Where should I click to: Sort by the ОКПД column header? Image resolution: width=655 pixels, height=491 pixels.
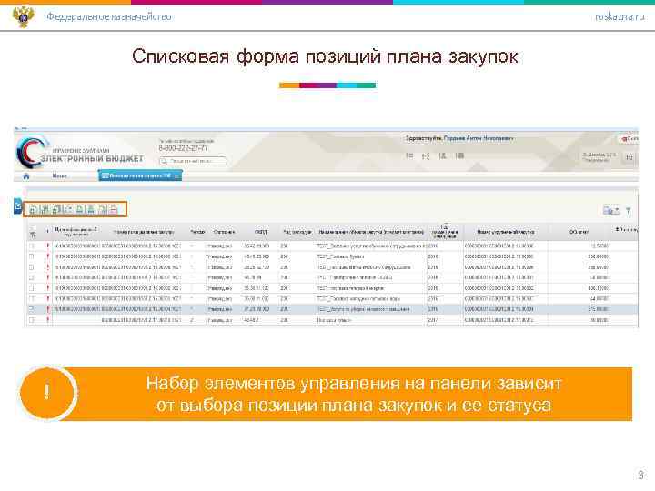click(261, 232)
